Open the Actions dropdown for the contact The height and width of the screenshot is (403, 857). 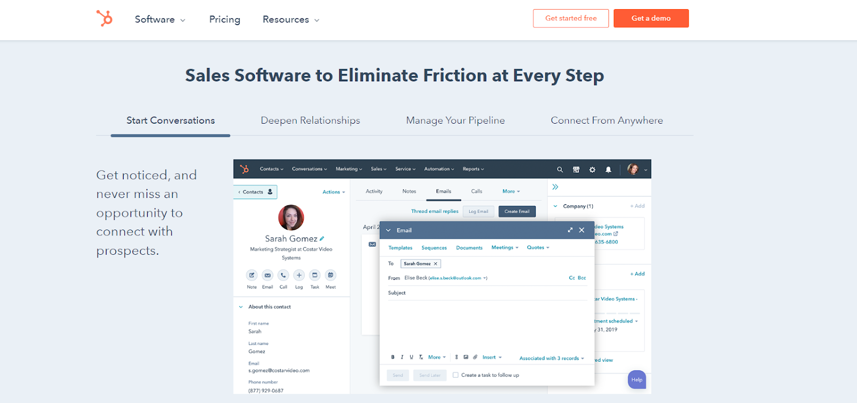pyautogui.click(x=334, y=192)
